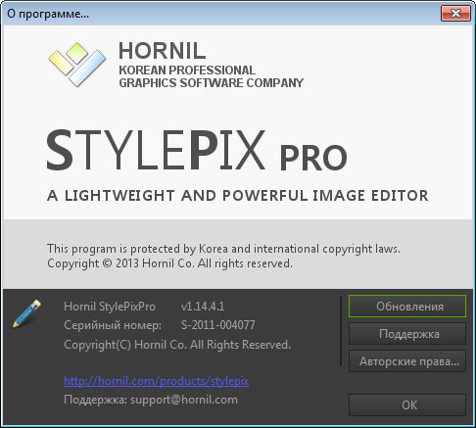Open the hornil.com/products/stylepix link
Image resolution: width=476 pixels, height=428 pixels.
[x=156, y=381]
